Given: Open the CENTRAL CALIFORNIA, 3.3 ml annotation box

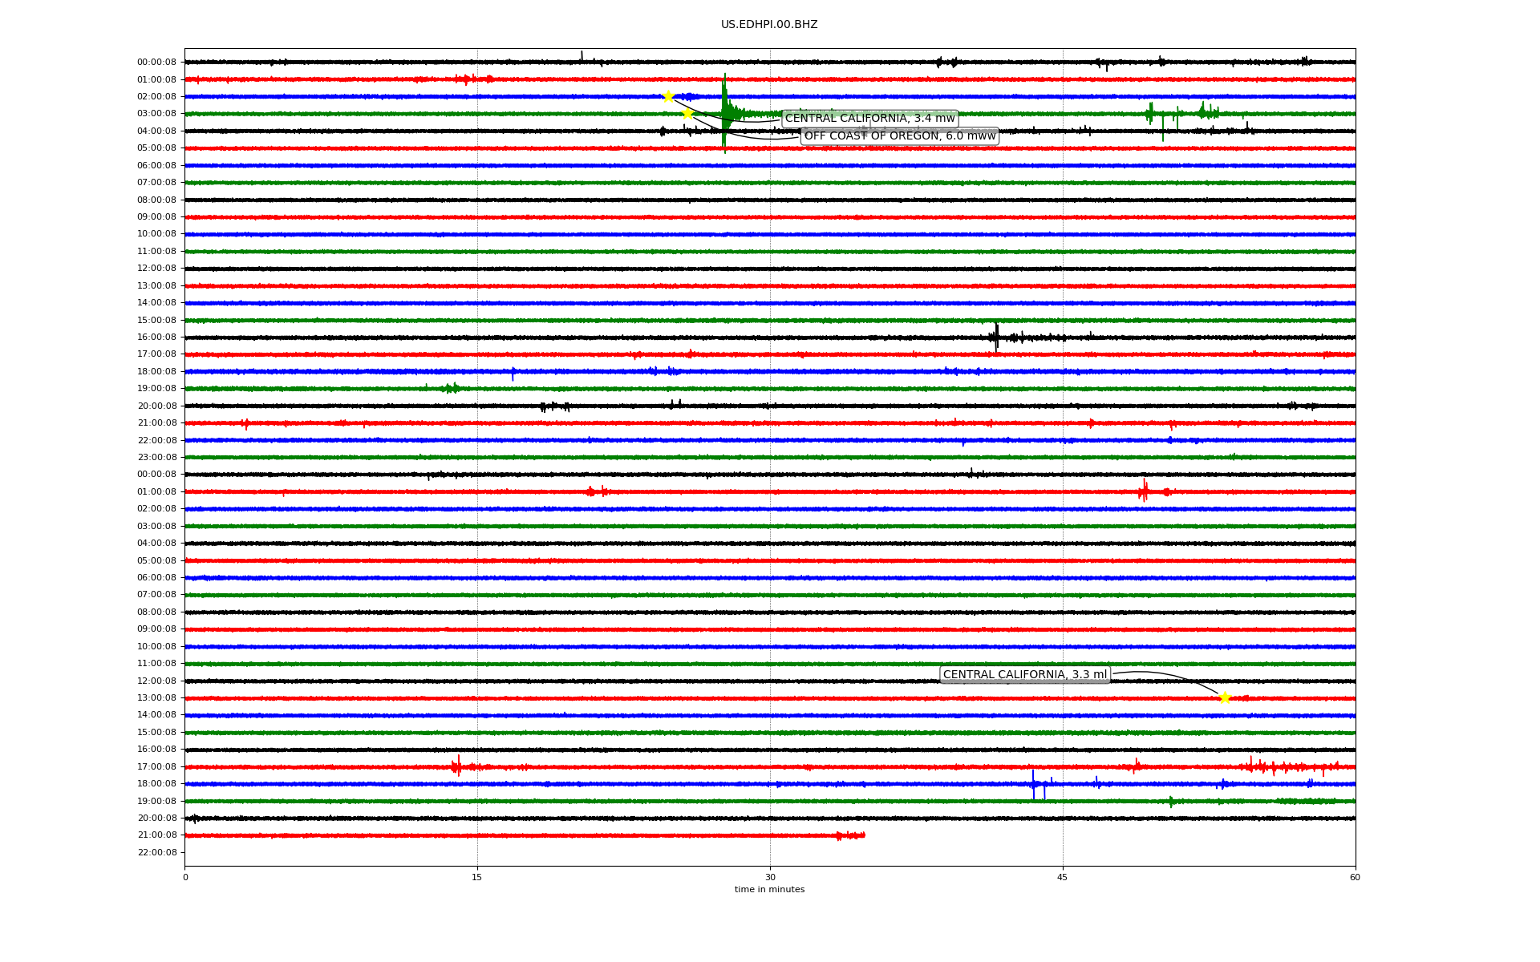Looking at the screenshot, I should coord(1024,675).
